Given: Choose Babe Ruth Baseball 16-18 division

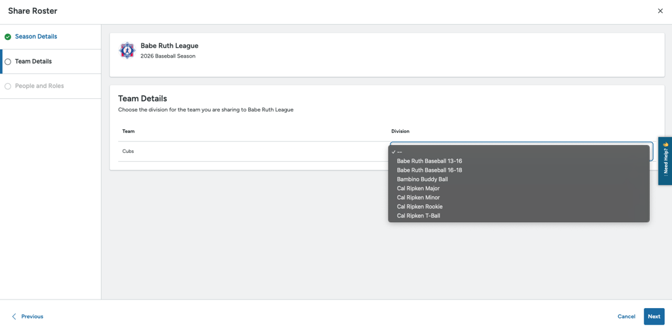Looking at the screenshot, I should coord(518,170).
